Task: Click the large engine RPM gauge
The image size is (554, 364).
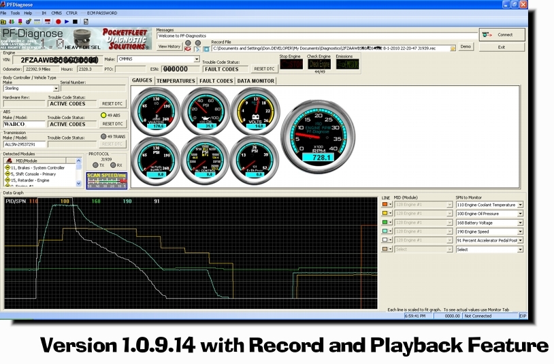Action: click(318, 136)
